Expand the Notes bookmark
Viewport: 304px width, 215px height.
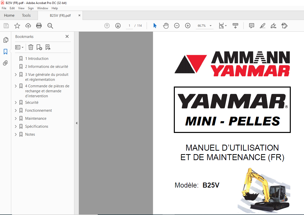16,134
